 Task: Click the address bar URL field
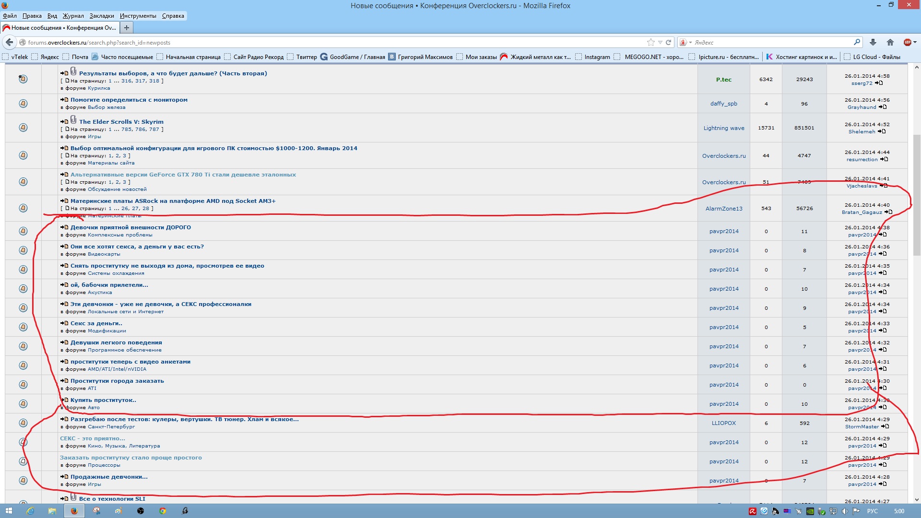288,43
